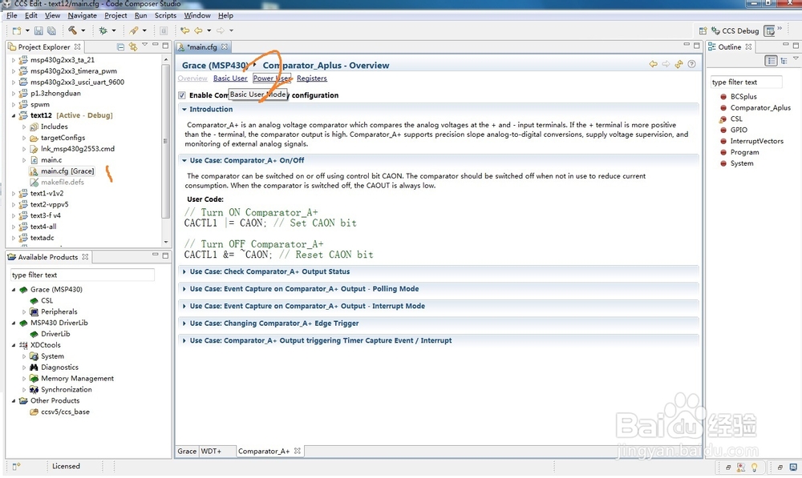Click the Project Explorer vertical scrollbar
Screen dimensions: 802x478
click(166, 143)
